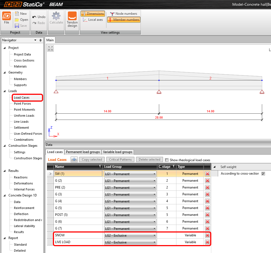Toggle Member numbers view setting

[124, 20]
